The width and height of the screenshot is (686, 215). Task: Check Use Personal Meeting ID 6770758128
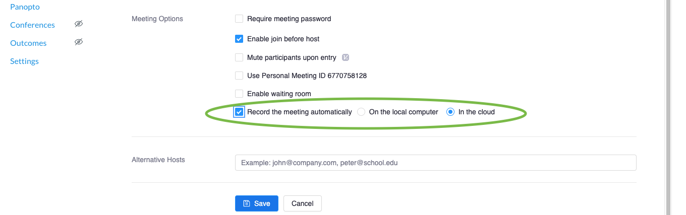point(239,76)
